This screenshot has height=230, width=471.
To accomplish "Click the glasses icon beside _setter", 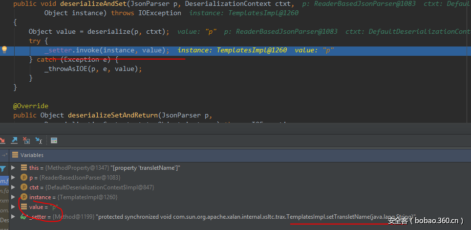I will tap(23, 216).
